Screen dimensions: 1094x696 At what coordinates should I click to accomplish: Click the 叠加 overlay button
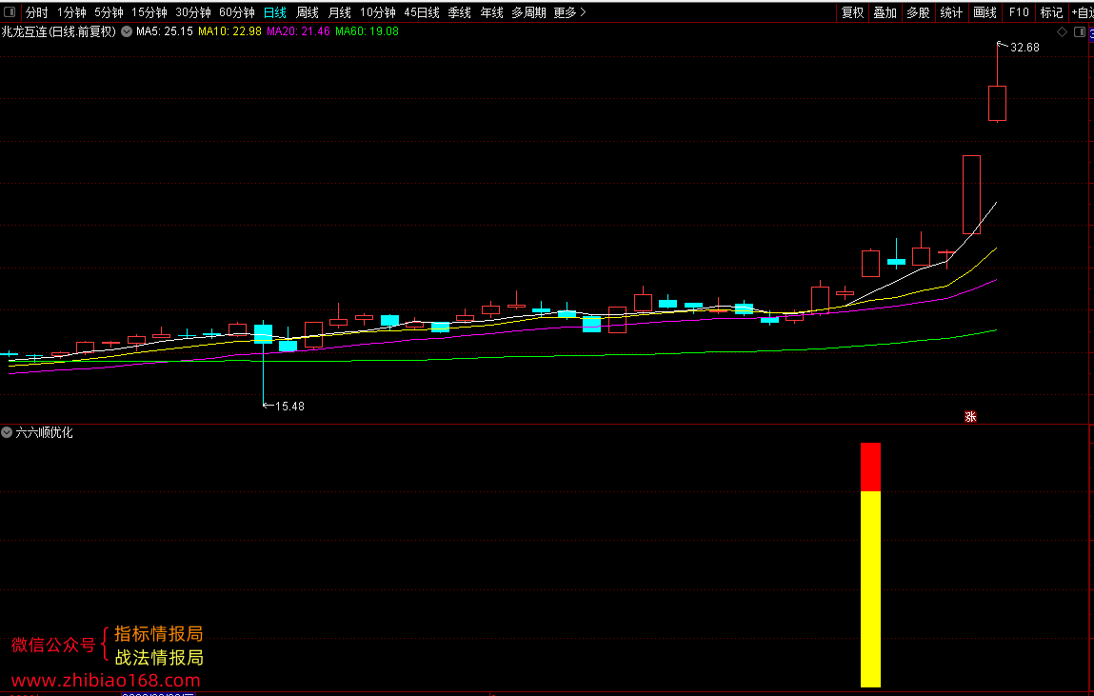coord(885,12)
